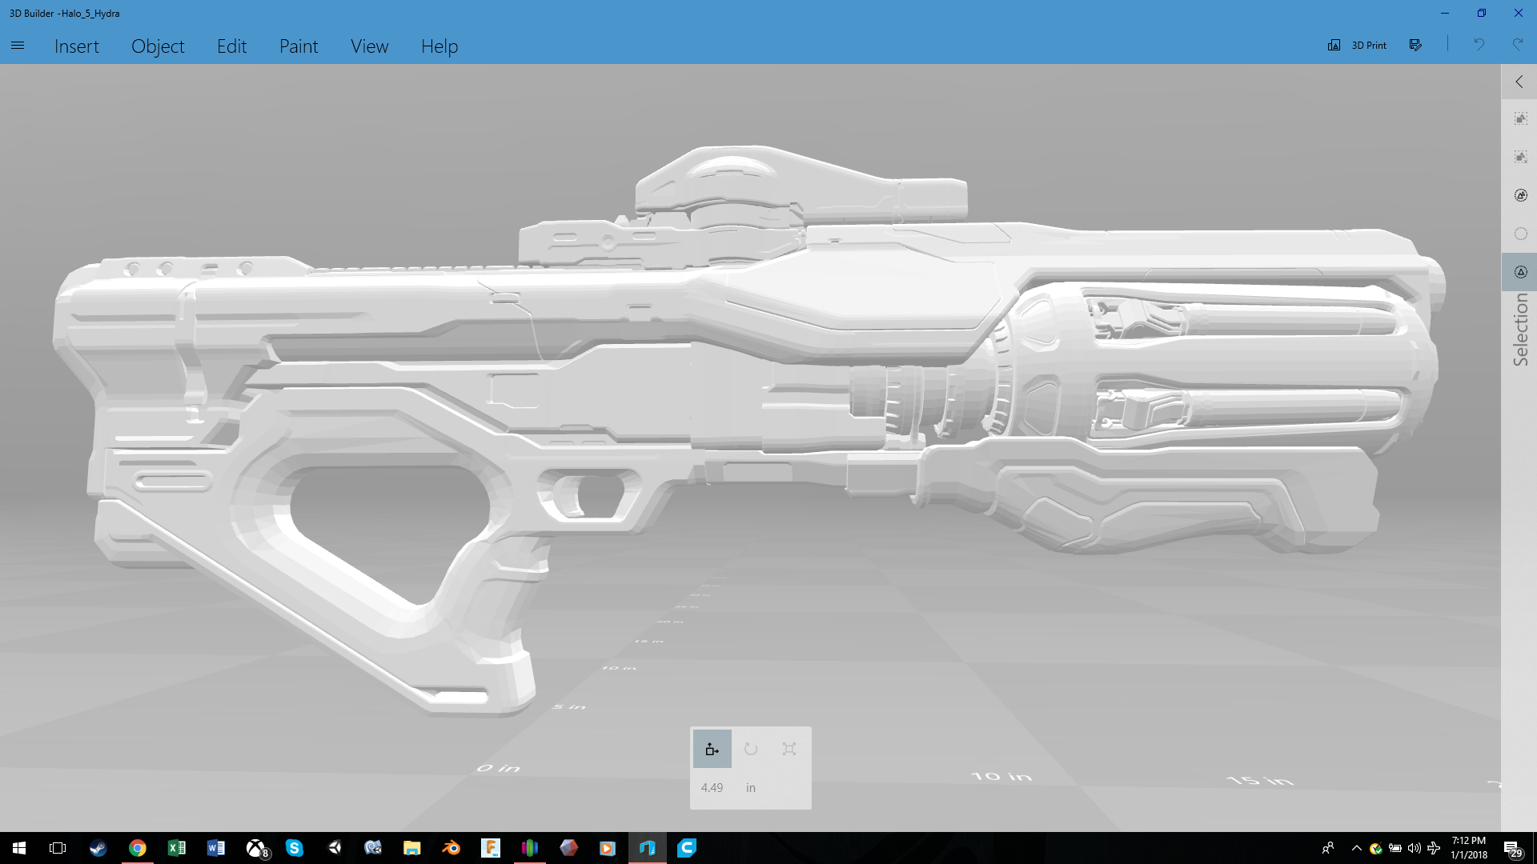Select the Rotate tool in bottom toolbar
This screenshot has height=864, width=1537.
coord(751,750)
